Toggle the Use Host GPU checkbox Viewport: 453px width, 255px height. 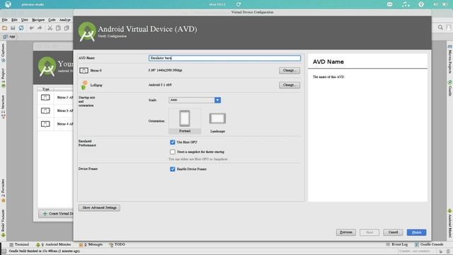173,142
